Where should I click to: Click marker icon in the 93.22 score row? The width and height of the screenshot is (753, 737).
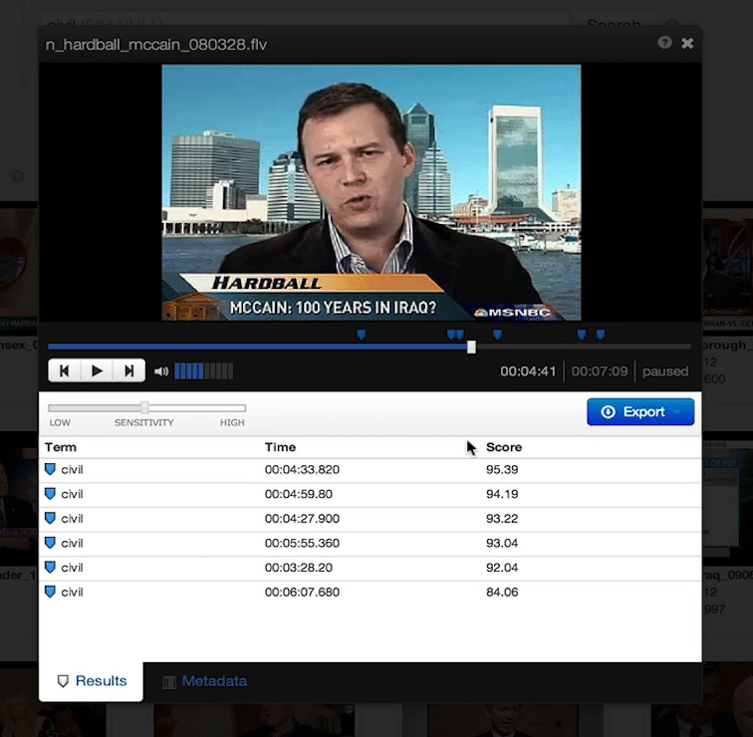click(x=50, y=518)
